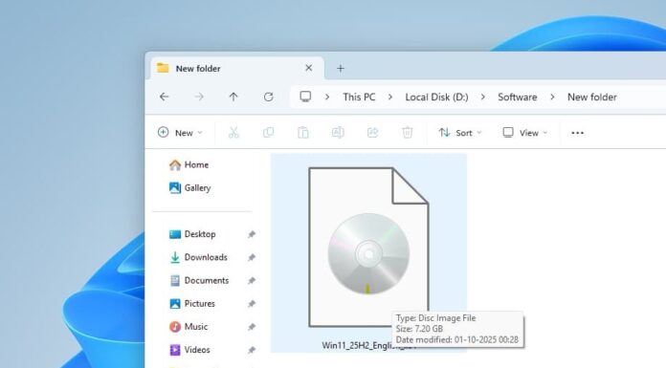The image size is (666, 368).
Task: Click the Copy icon in toolbar
Action: 269,133
